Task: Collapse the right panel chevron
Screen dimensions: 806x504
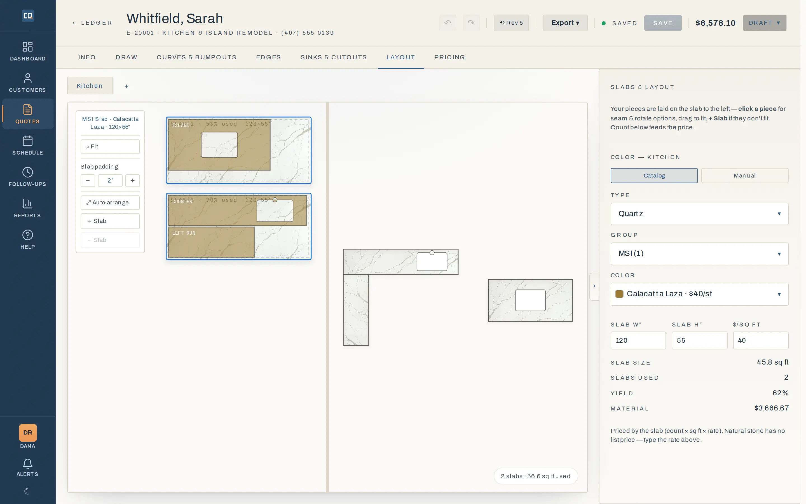Action: point(594,286)
